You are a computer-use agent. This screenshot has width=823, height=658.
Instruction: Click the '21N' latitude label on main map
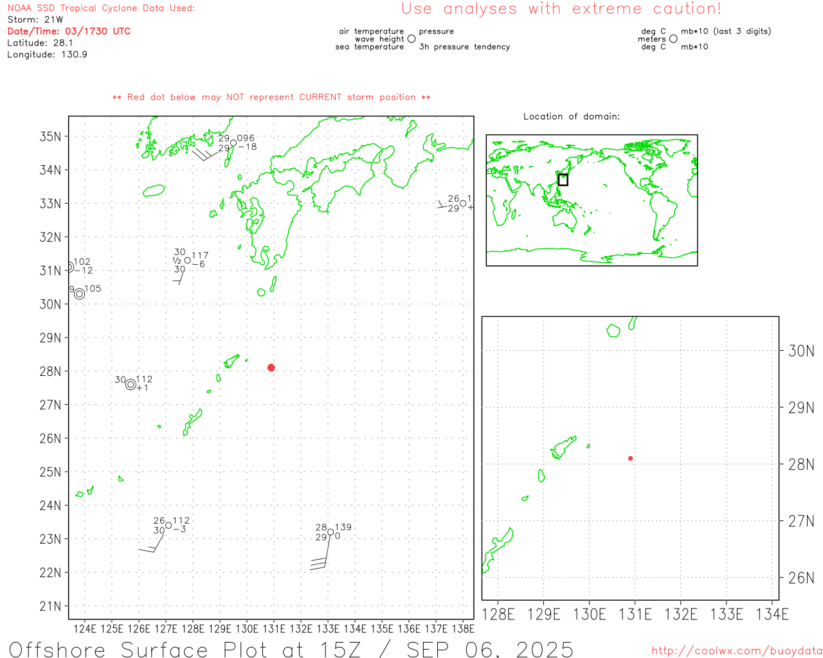pyautogui.click(x=51, y=606)
